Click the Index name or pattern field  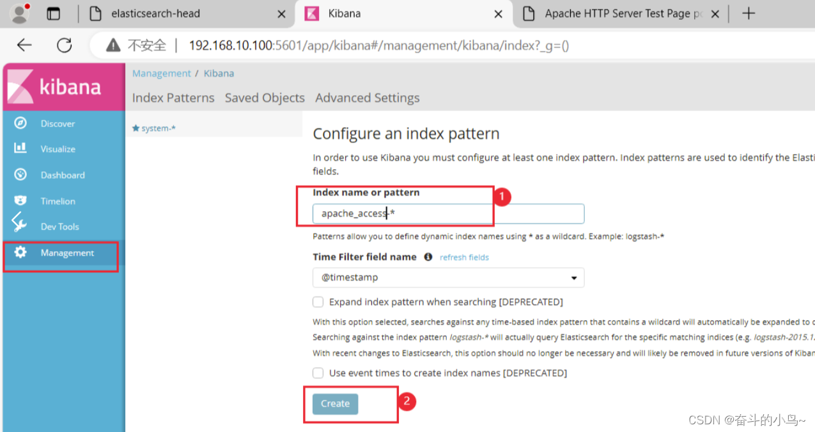point(448,213)
